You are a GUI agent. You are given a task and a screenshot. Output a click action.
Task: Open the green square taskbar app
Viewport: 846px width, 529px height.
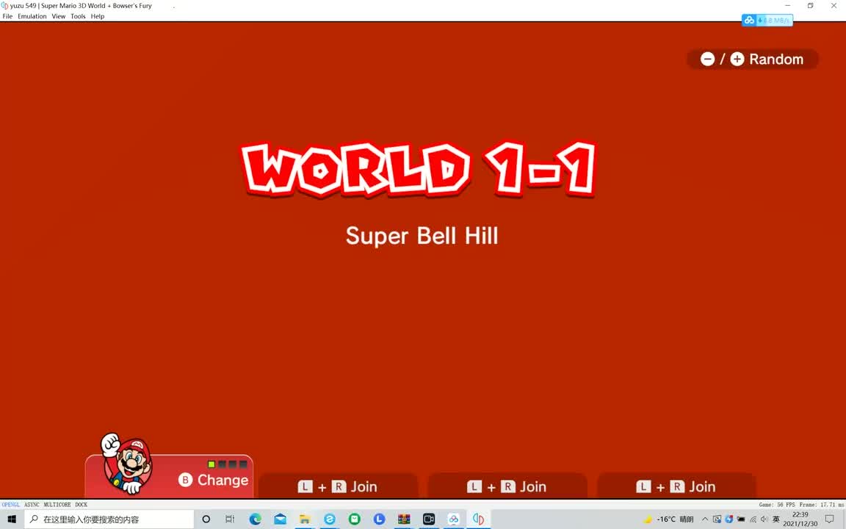[355, 519]
